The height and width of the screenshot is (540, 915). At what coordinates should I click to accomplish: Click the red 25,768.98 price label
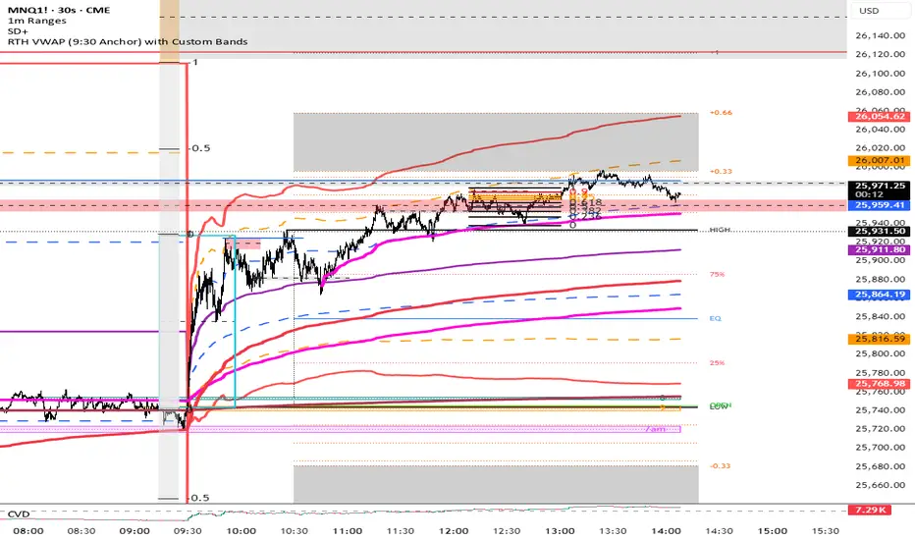880,384
